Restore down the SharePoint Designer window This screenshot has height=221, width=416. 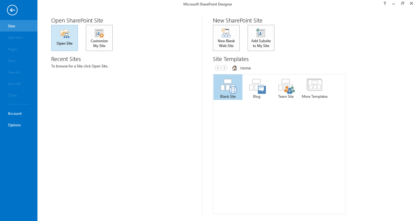point(403,4)
